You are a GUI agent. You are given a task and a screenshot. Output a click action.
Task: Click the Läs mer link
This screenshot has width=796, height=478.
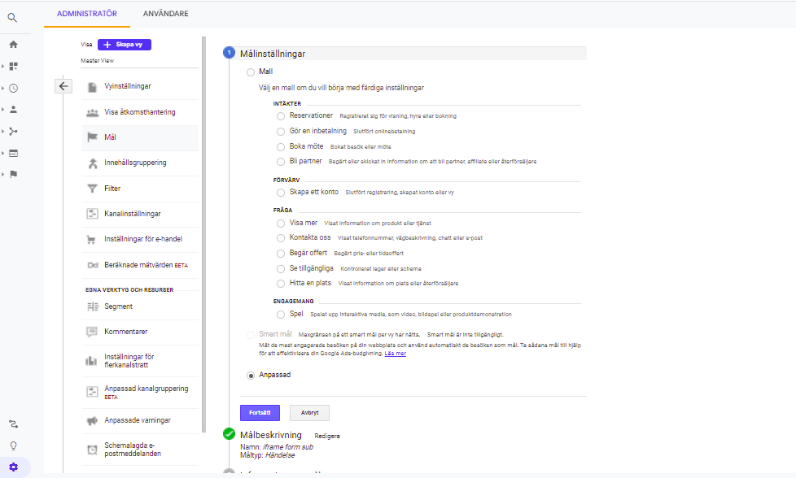(396, 354)
